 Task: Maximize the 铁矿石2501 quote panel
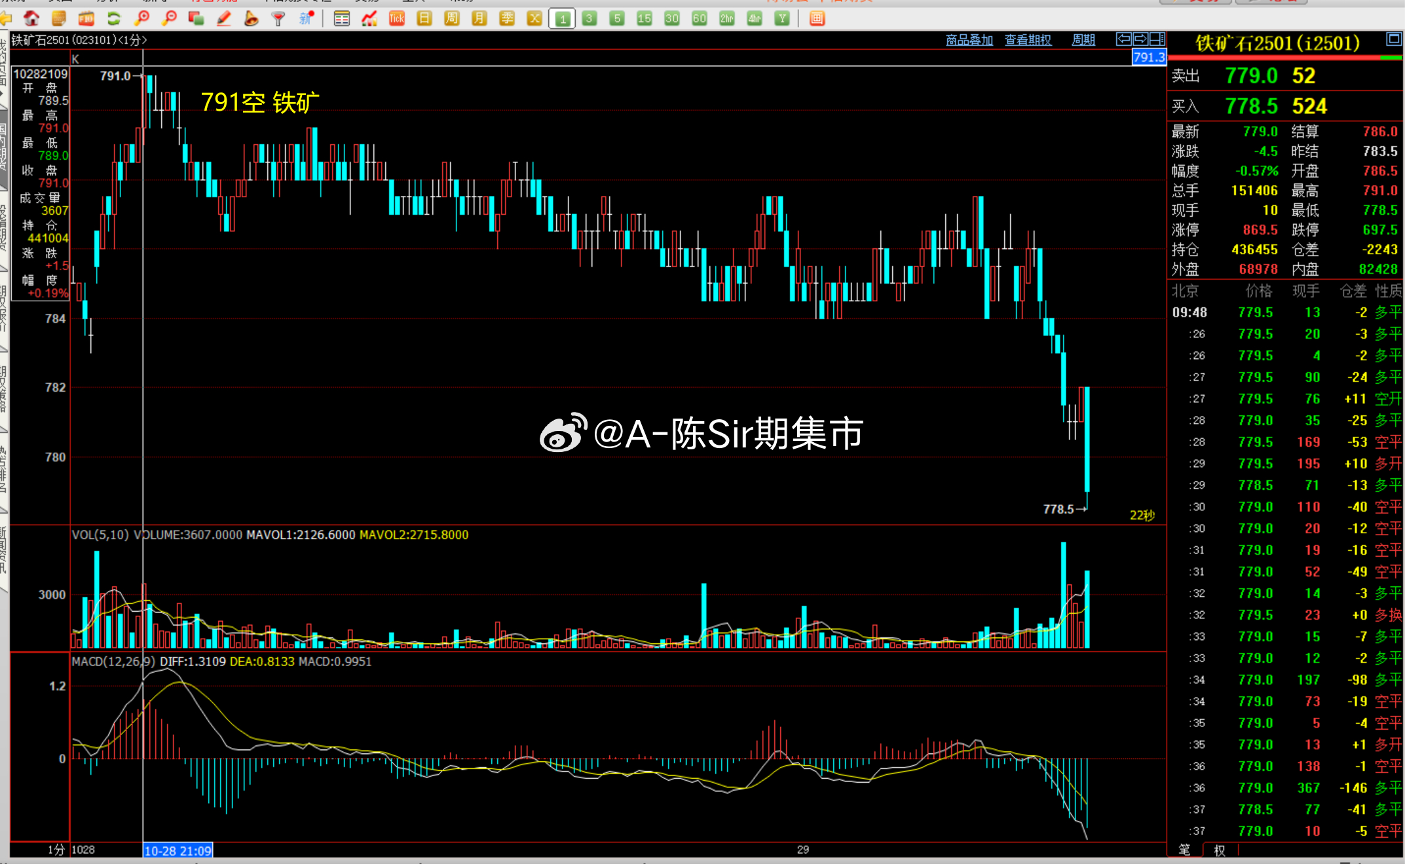point(1394,39)
